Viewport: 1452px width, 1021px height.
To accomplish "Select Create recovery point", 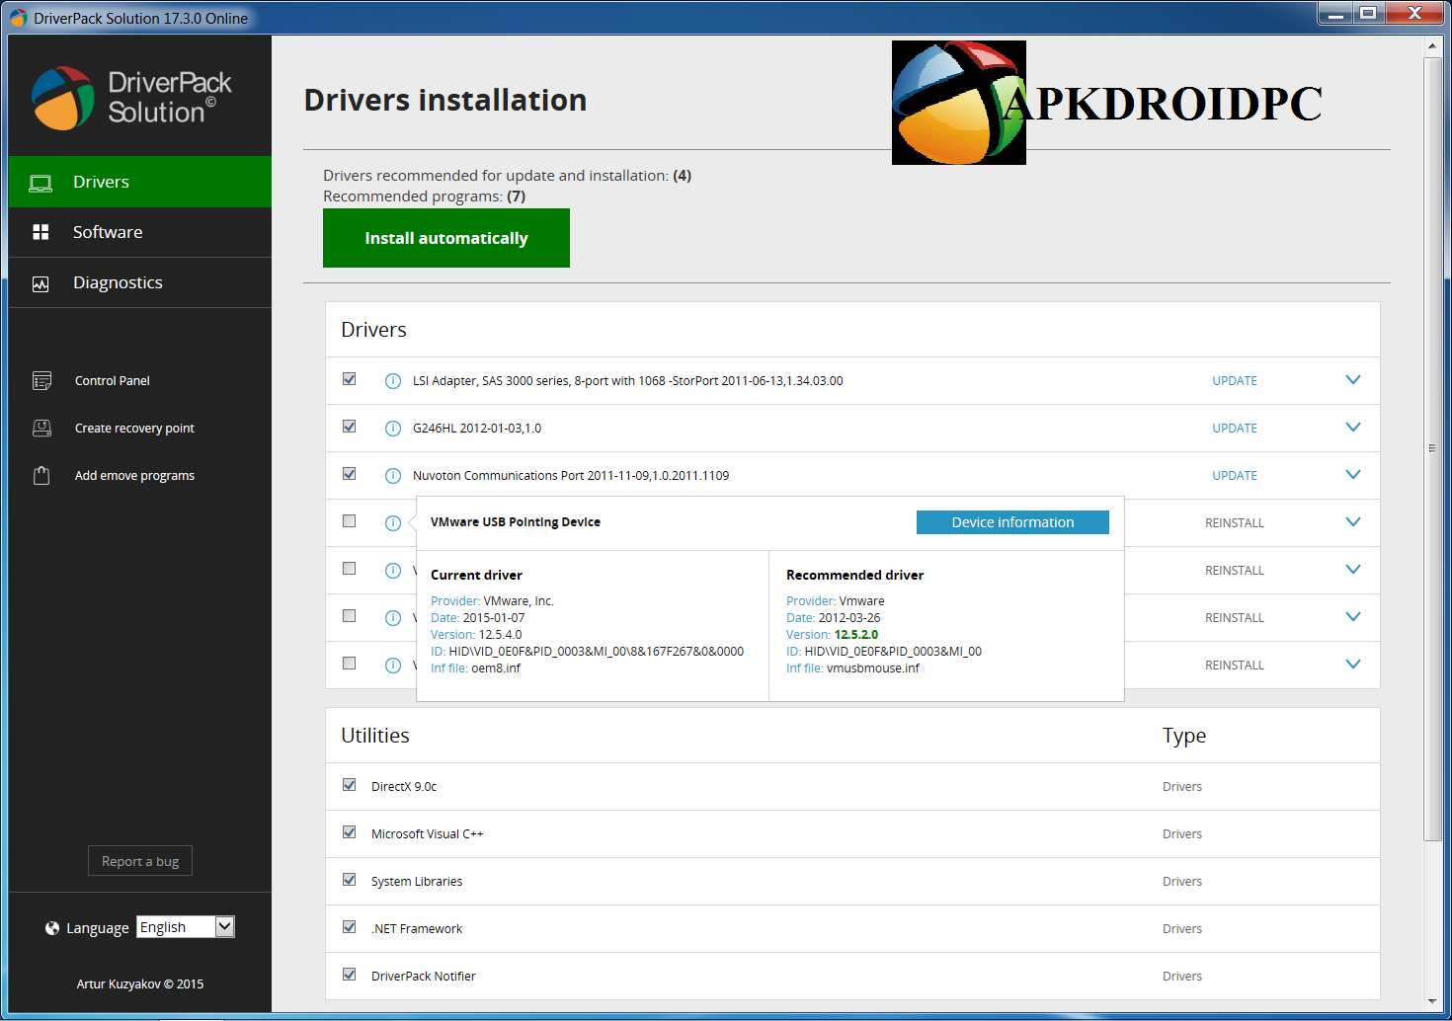I will (x=134, y=429).
